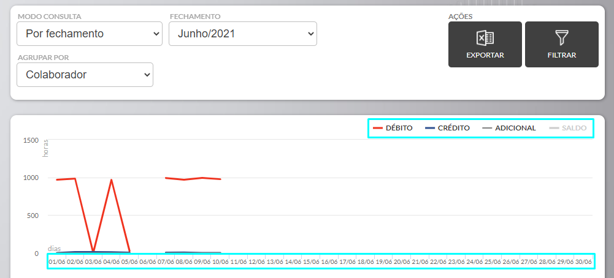Click the 07/06 date label
Image resolution: width=614 pixels, height=278 pixels.
166,261
